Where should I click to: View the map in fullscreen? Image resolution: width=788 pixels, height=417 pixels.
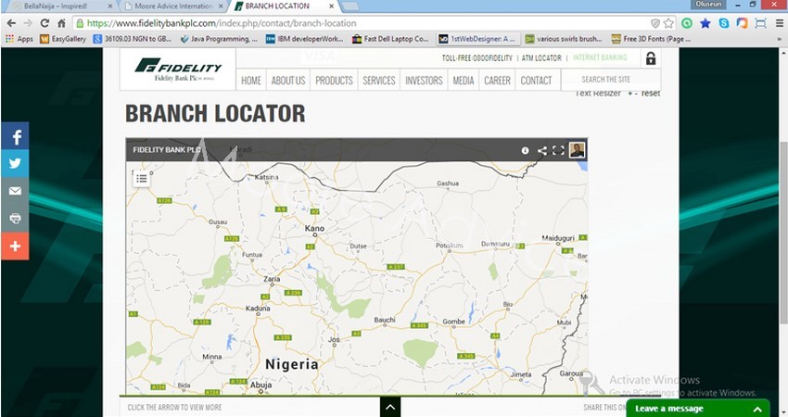(x=558, y=150)
